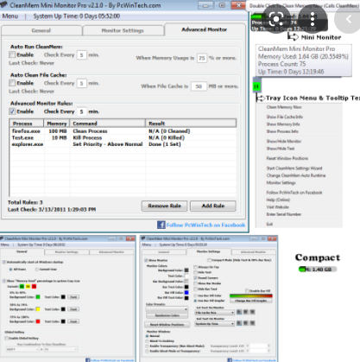Open the F1 hotkey key dropdown
The height and width of the screenshot is (362, 360).
click(60, 349)
